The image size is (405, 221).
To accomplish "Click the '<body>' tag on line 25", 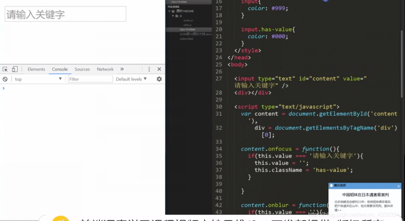I will tap(237, 65).
